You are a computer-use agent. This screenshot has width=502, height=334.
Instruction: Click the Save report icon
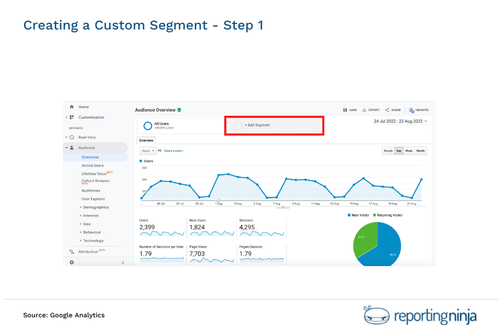point(345,110)
